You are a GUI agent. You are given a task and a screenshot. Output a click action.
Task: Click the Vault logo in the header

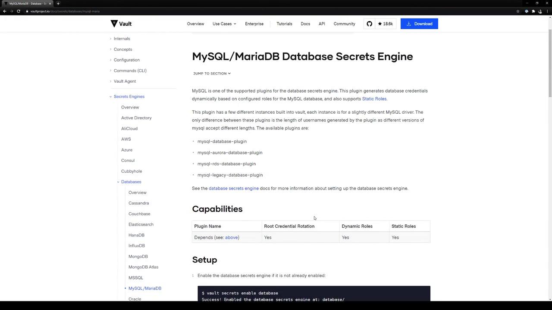pos(121,24)
